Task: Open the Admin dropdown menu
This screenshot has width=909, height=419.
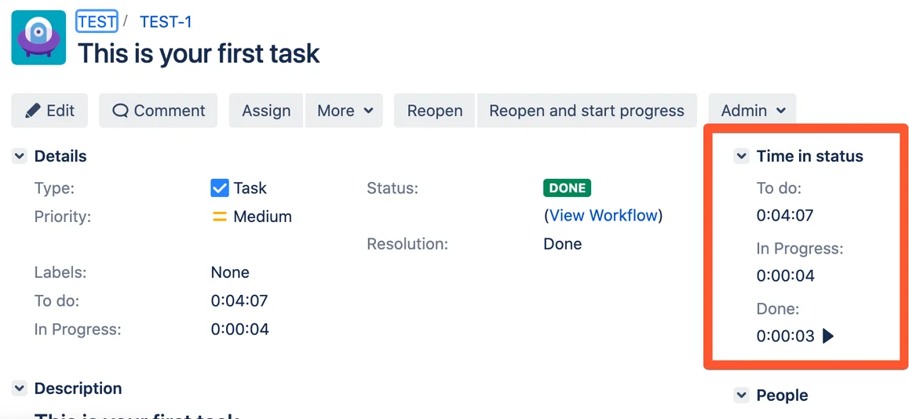Action: pos(752,111)
